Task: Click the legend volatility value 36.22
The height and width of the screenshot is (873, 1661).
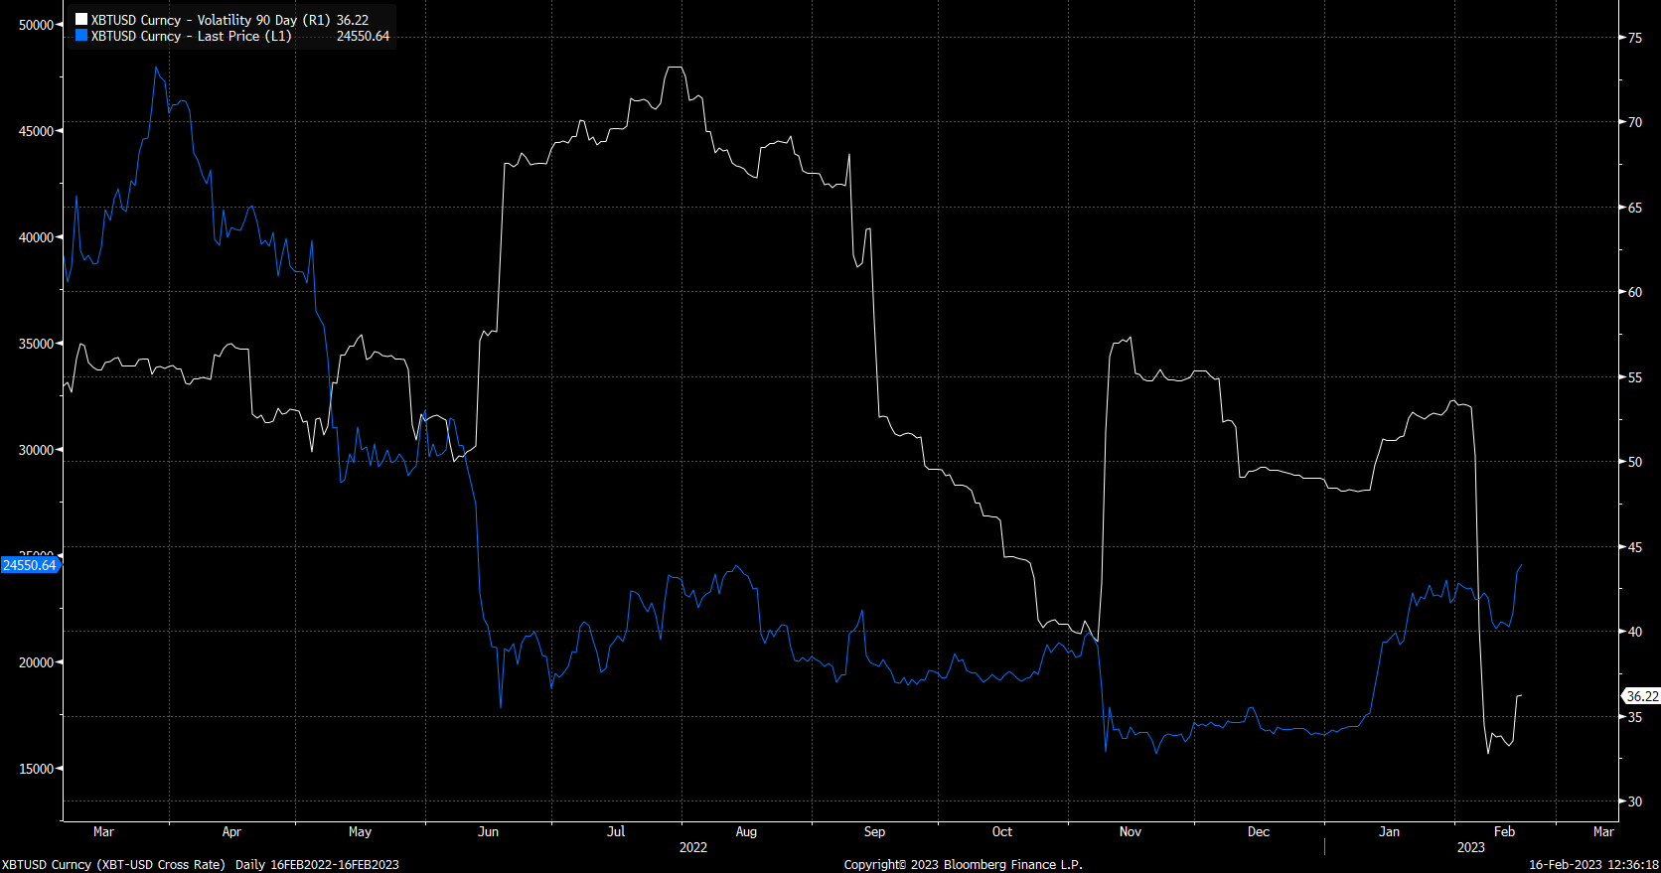Action: (353, 20)
